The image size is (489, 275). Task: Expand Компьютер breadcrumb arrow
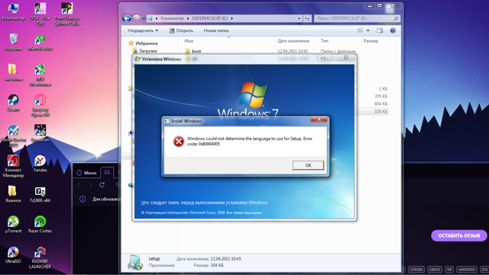coord(188,18)
